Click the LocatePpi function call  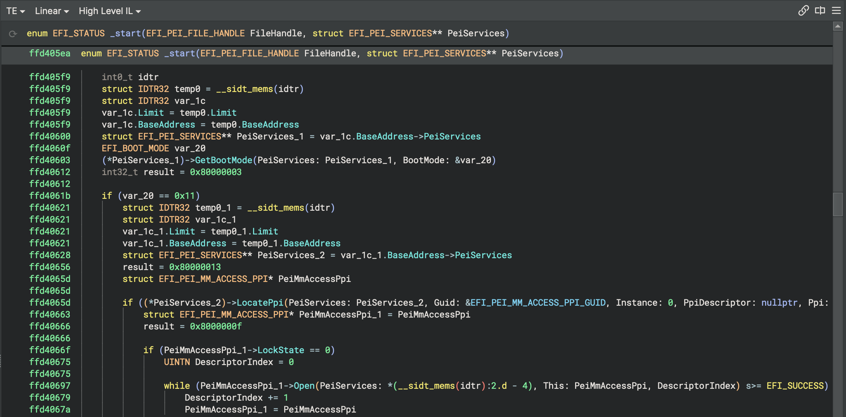(260, 303)
